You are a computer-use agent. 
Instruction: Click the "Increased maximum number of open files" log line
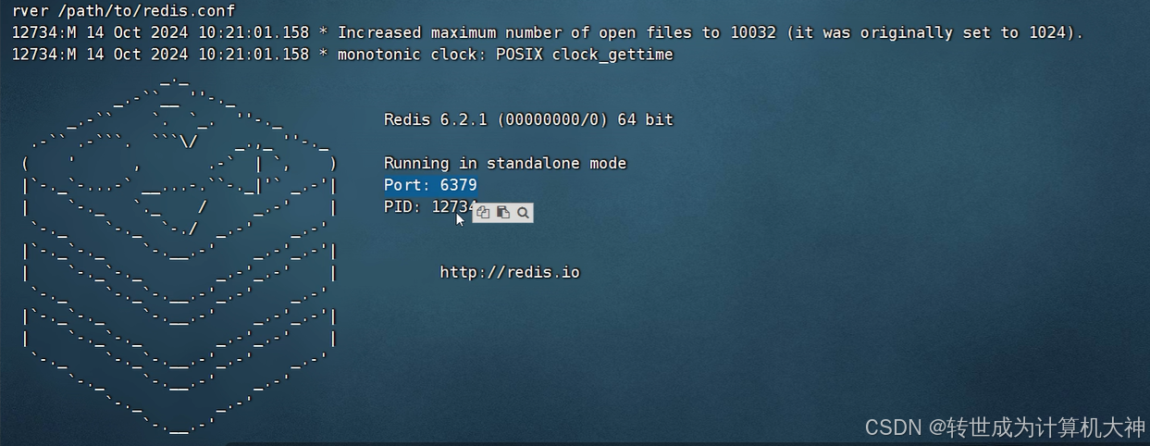point(548,32)
